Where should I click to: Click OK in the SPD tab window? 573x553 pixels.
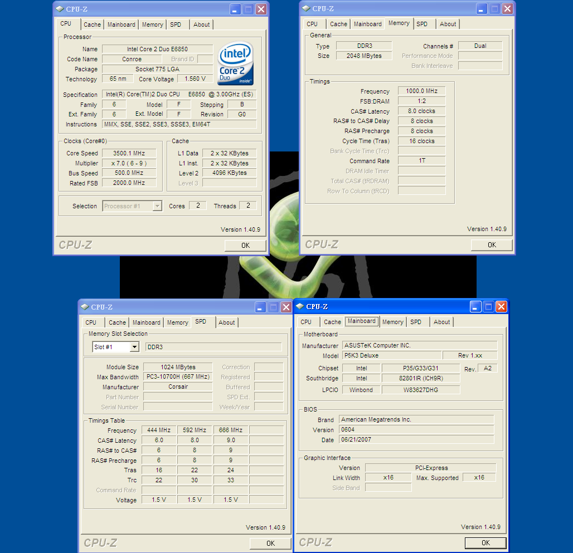[270, 543]
